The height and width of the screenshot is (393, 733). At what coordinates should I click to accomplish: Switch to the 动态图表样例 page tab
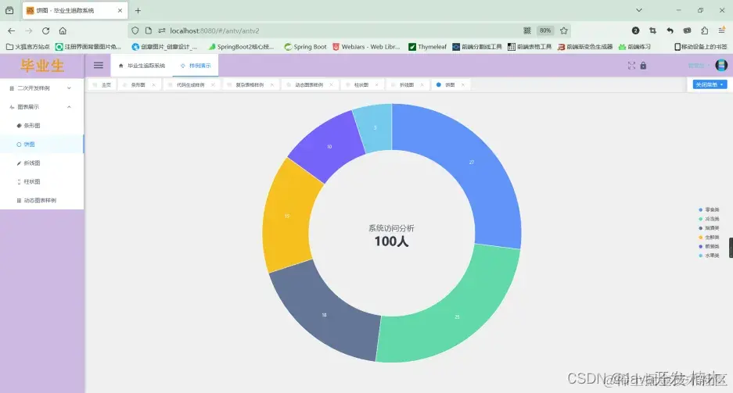pyautogui.click(x=309, y=85)
